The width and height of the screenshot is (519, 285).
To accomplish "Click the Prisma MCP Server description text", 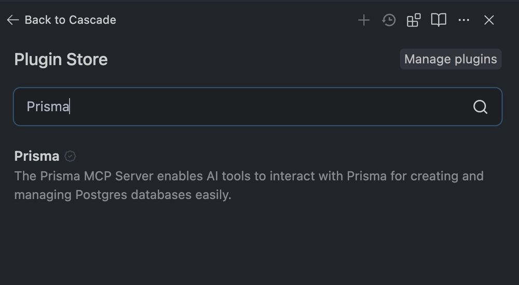I will 249,185.
